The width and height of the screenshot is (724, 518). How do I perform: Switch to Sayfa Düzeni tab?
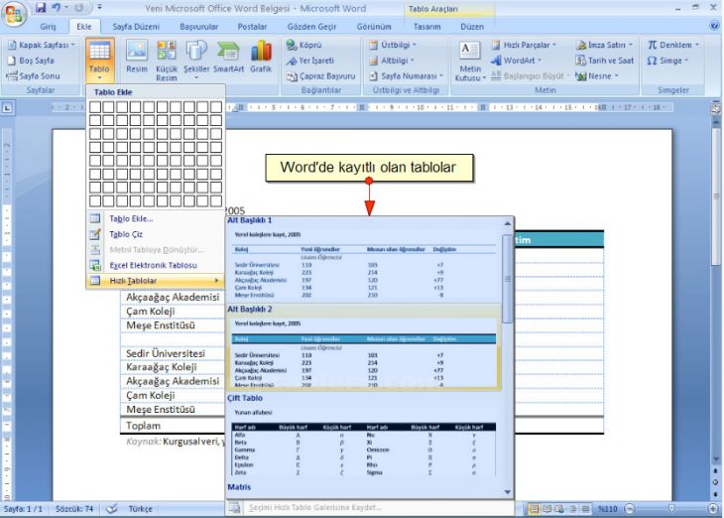(136, 27)
